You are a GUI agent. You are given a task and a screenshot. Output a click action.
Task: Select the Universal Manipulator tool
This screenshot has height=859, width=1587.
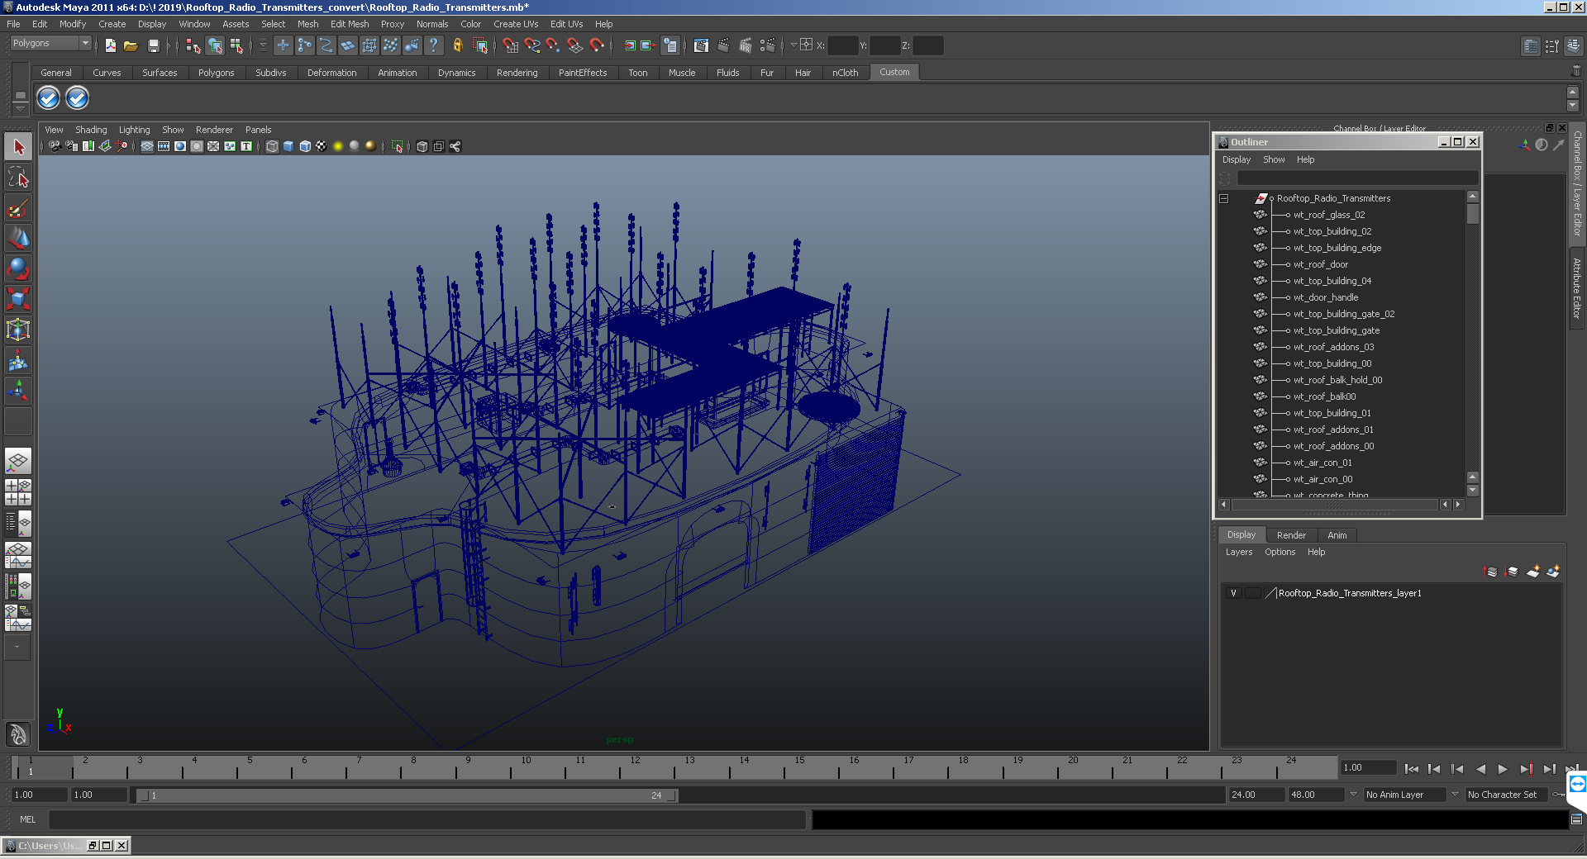coord(18,330)
